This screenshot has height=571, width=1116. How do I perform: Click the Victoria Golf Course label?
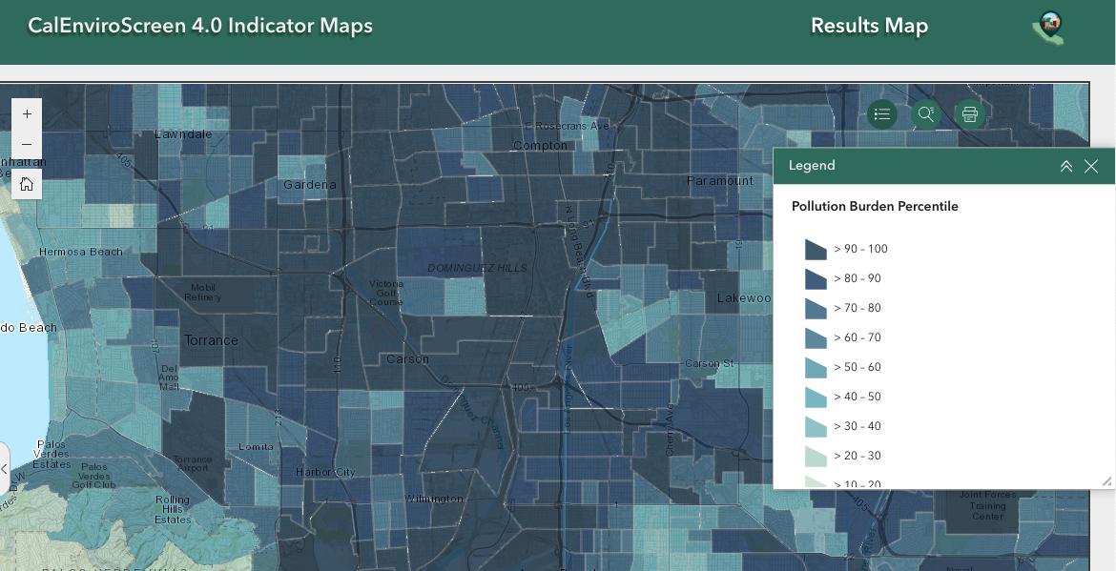pos(385,293)
